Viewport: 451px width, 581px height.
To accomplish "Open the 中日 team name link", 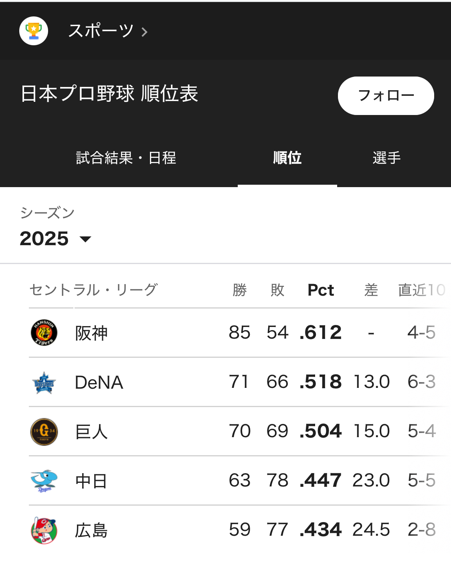I will [x=91, y=481].
